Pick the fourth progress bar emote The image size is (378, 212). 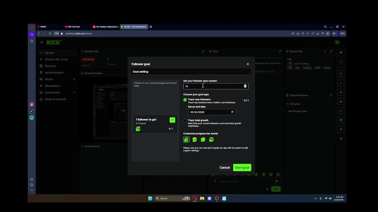[x=211, y=140]
